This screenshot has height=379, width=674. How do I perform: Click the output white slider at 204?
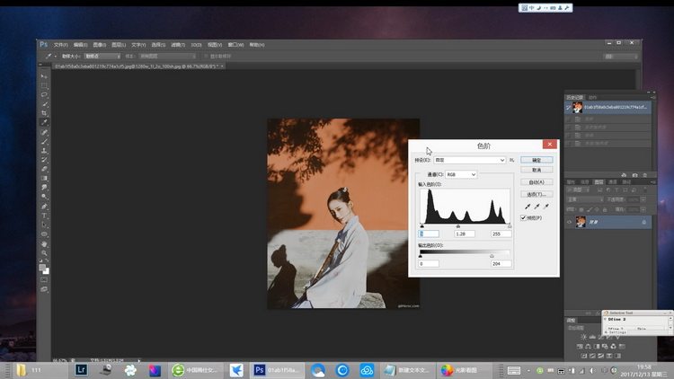[x=492, y=256]
